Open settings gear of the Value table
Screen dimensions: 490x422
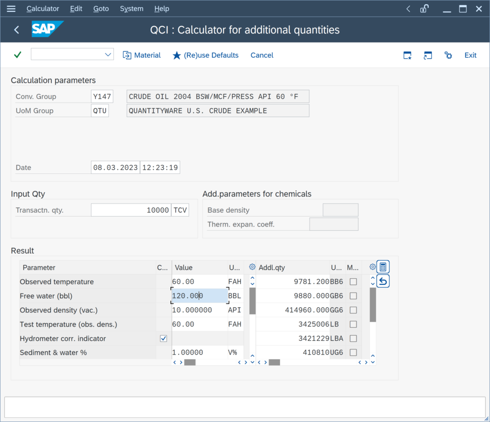pos(252,267)
